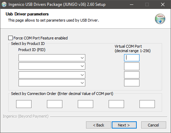171x133 pixels.
Task: Click fifth Connection Order COM port box
Action: coord(147,104)
